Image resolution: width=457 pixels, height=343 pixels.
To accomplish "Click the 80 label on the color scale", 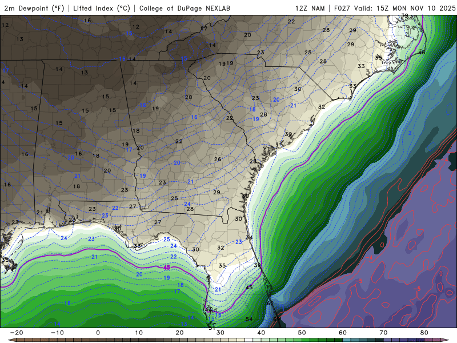I will 424,333.
